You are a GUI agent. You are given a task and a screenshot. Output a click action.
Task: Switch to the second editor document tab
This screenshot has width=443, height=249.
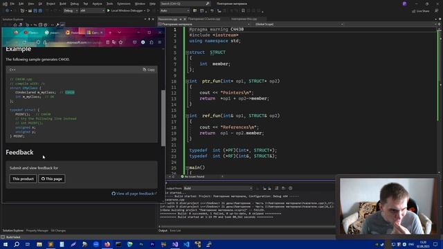[x=204, y=19]
